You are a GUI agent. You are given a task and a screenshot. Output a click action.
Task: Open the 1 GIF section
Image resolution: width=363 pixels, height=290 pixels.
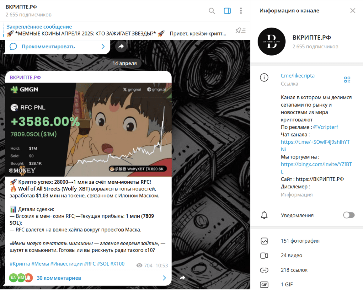tap(287, 285)
